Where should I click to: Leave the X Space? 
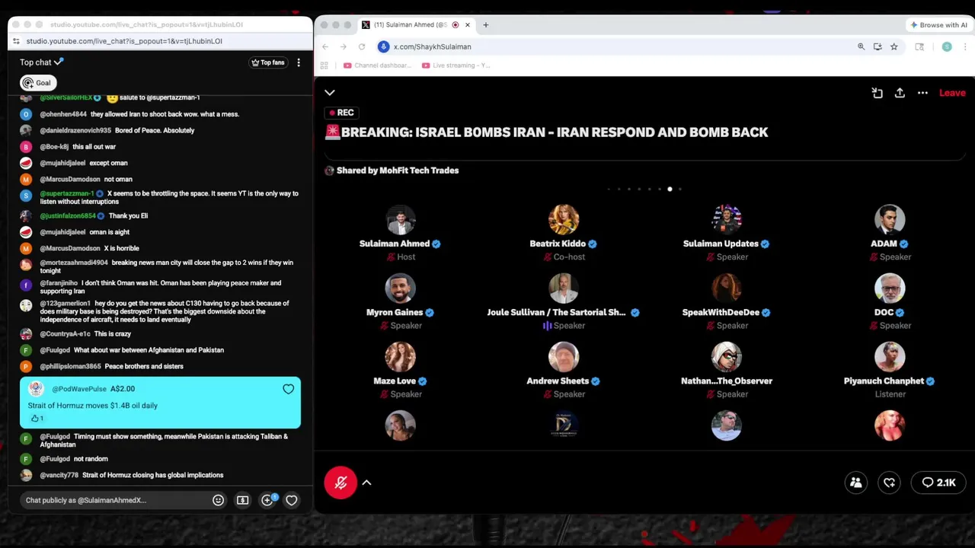952,93
